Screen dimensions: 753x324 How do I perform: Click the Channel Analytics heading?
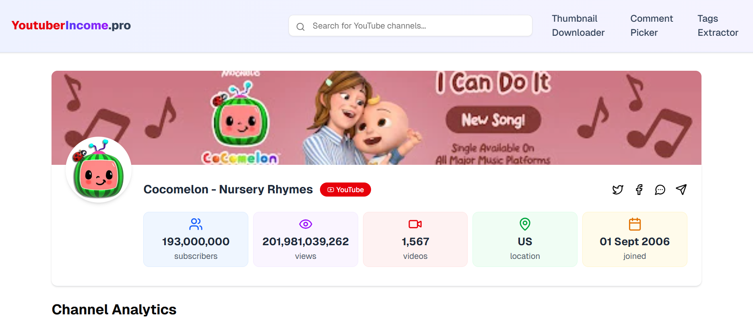coord(114,310)
